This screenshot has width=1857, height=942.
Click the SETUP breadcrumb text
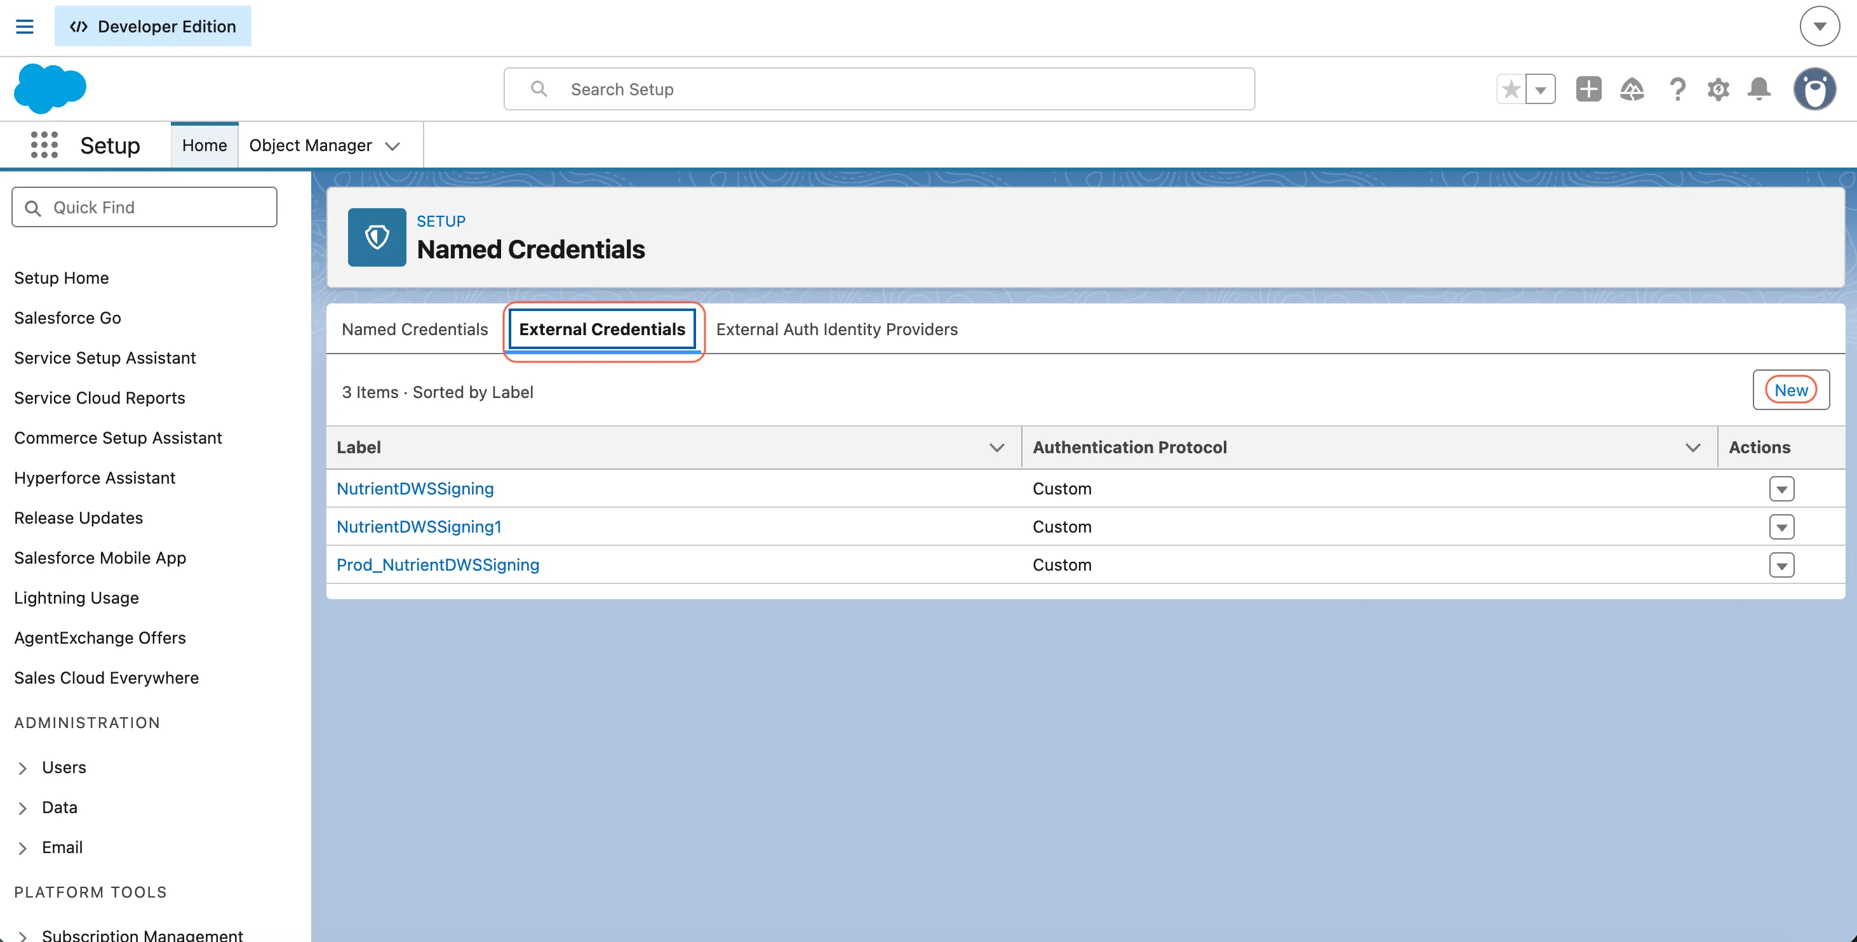(441, 220)
